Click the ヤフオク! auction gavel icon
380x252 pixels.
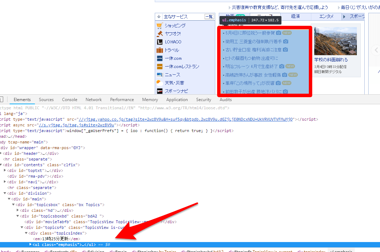tap(159, 34)
